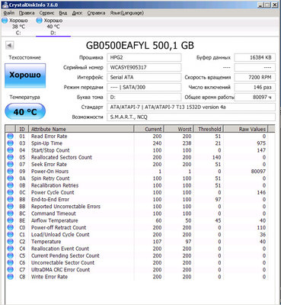Click the firmware field showing HPG2
This screenshot has width=281, height=305.
pyautogui.click(x=144, y=58)
